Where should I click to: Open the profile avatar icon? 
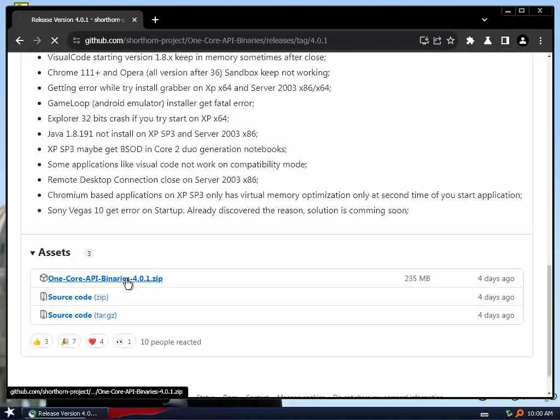(523, 40)
